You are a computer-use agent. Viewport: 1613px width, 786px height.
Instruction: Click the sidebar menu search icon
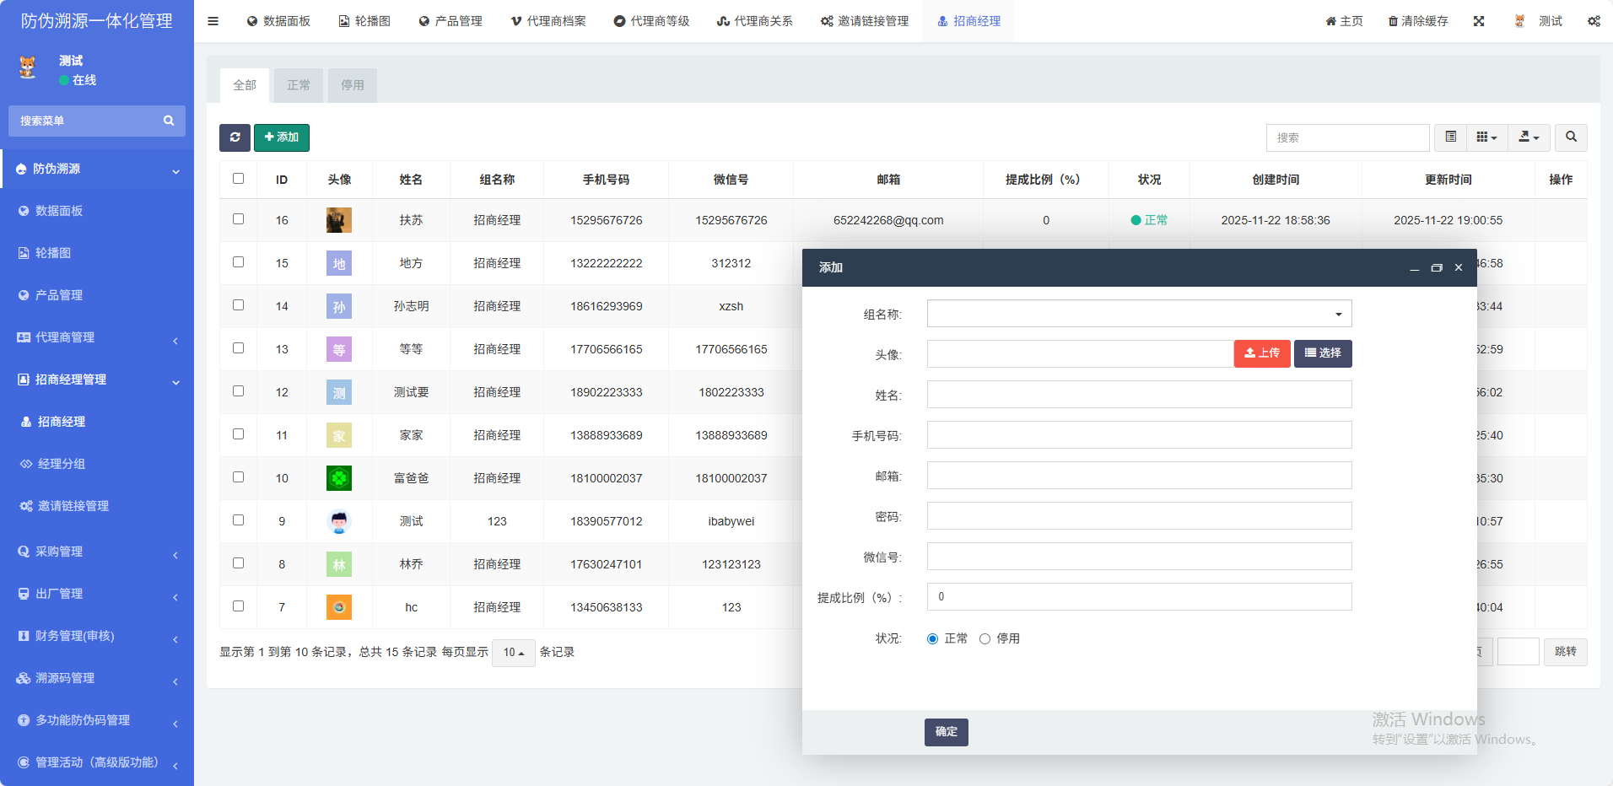point(169,121)
